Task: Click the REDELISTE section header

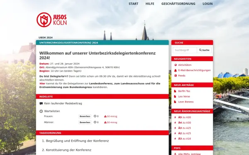Action: [102, 96]
